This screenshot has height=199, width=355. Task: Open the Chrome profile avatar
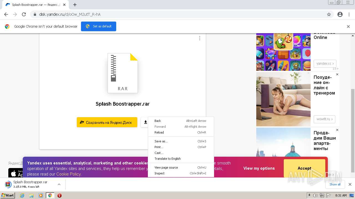point(340,14)
